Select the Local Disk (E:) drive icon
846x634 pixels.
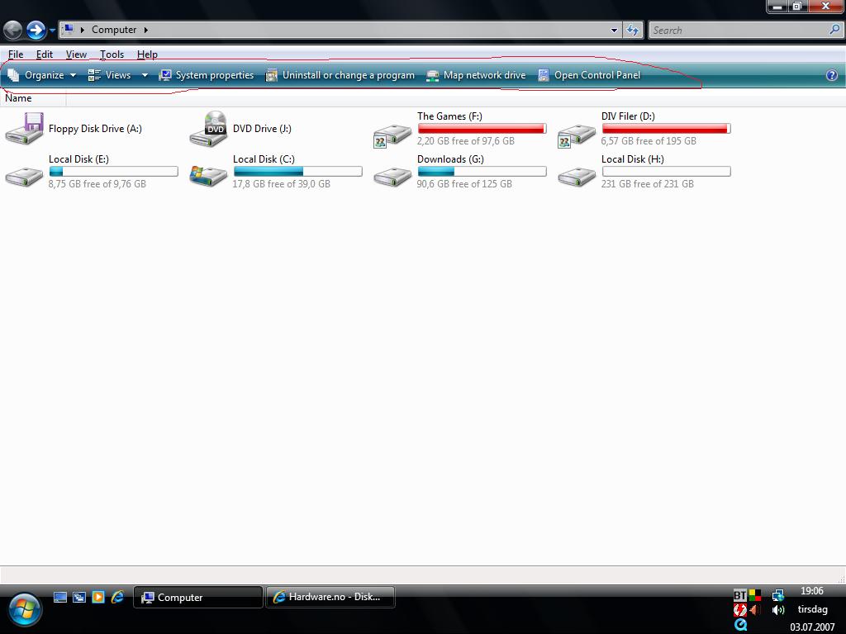[24, 177]
